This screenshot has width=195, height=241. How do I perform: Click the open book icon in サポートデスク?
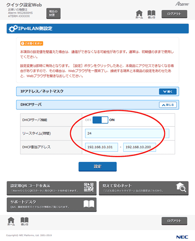point(89,204)
